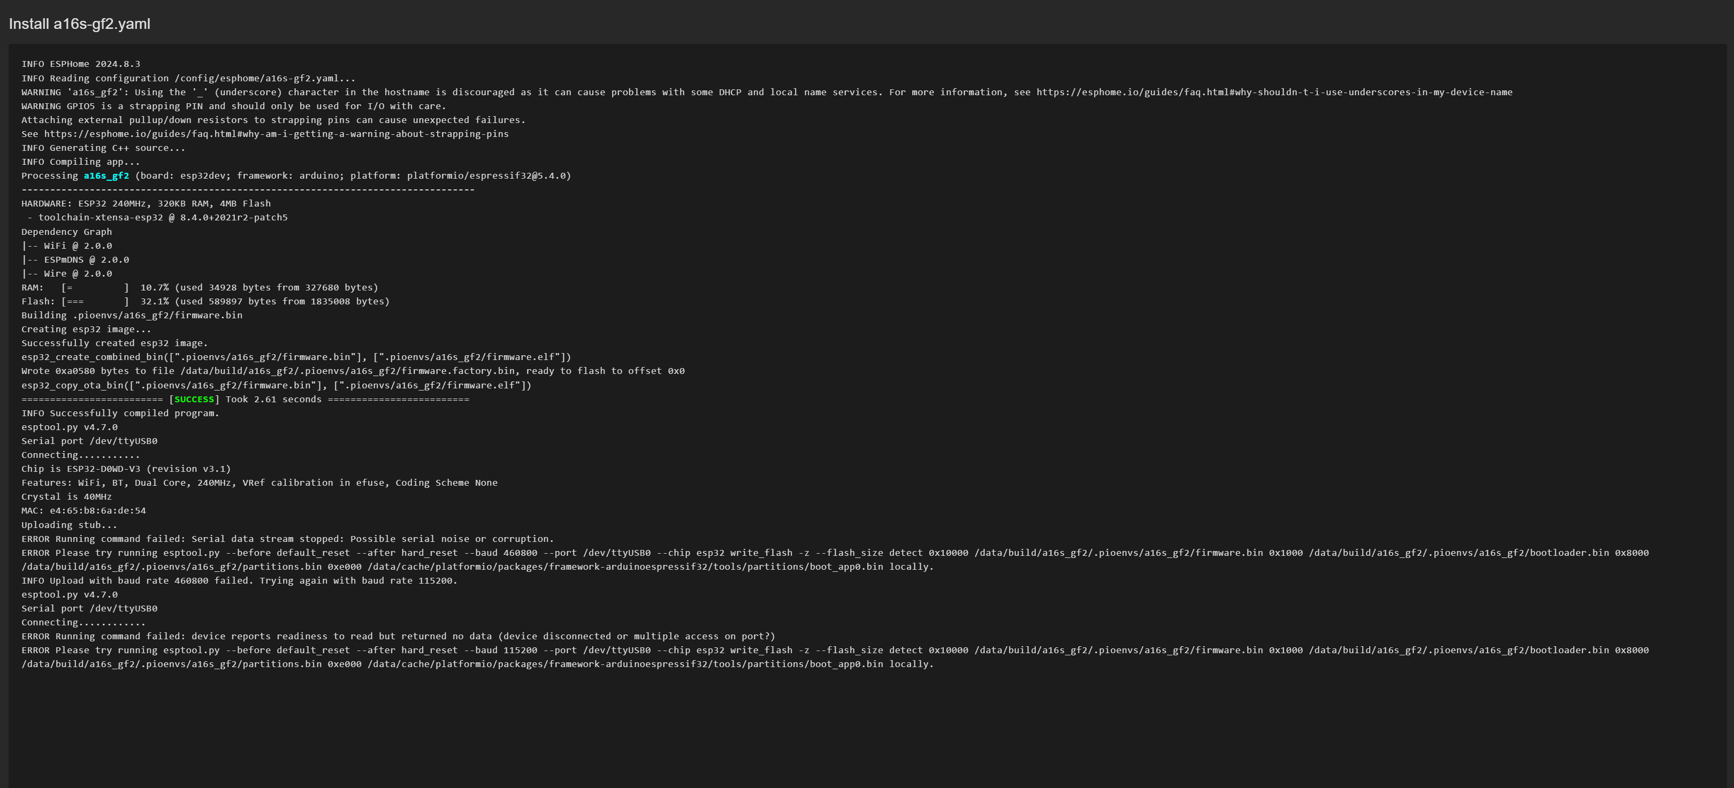Viewport: 1734px width, 788px height.
Task: Click the cyan a16s_gf2 environment name
Action: (x=106, y=175)
